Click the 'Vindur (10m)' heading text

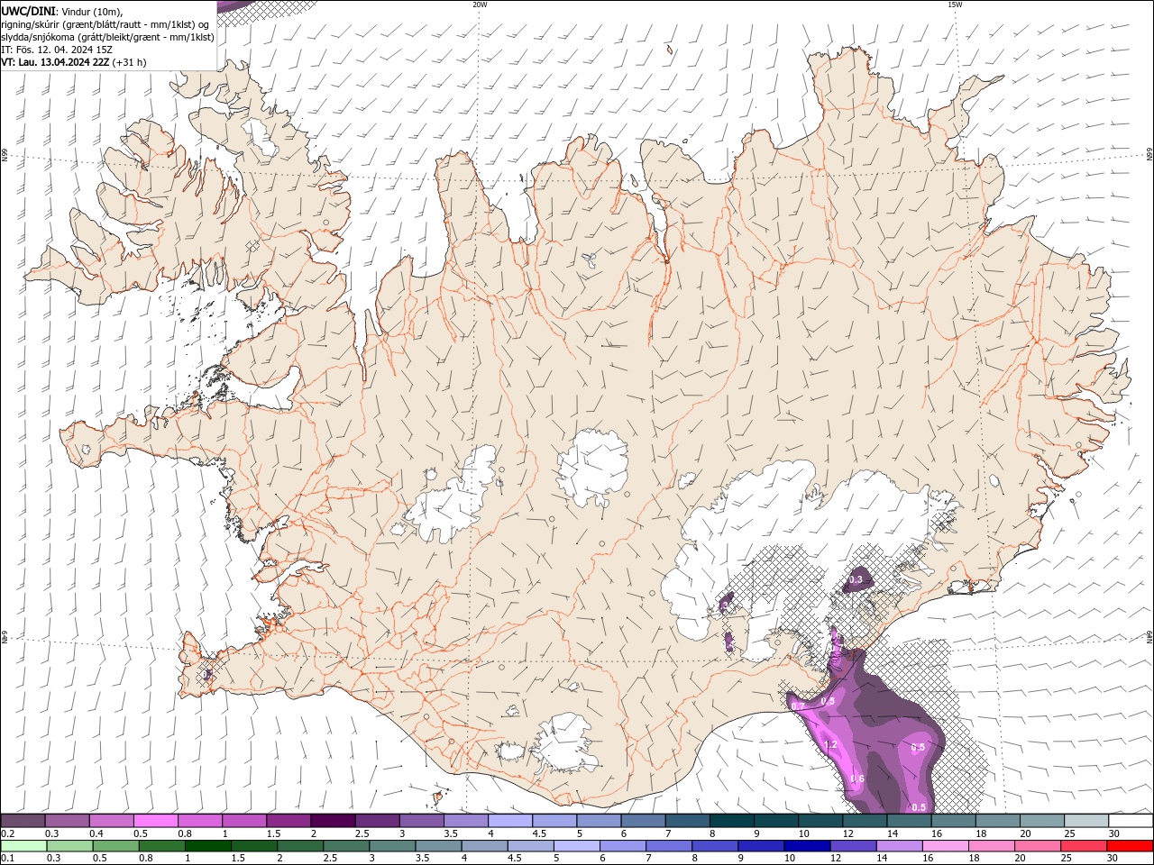click(x=91, y=11)
